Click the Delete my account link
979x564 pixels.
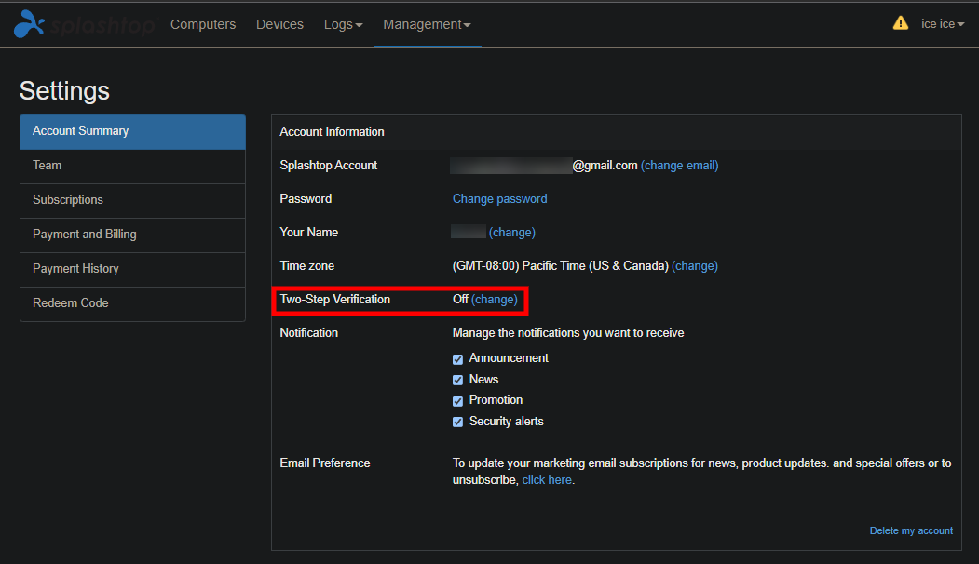click(911, 530)
